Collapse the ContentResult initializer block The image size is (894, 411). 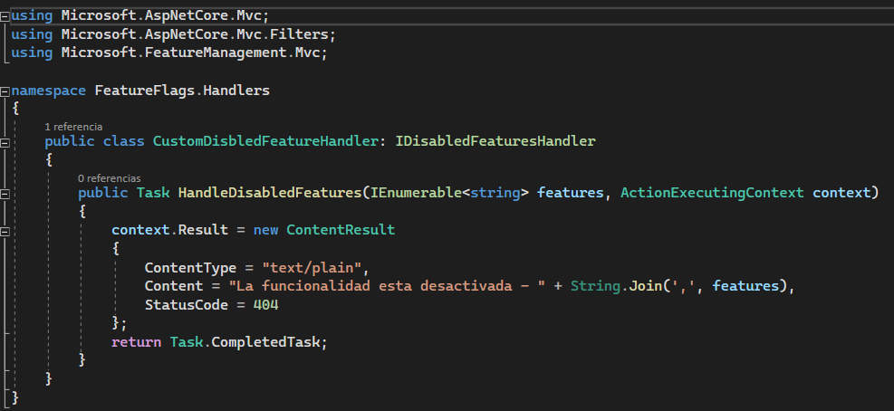(5, 232)
